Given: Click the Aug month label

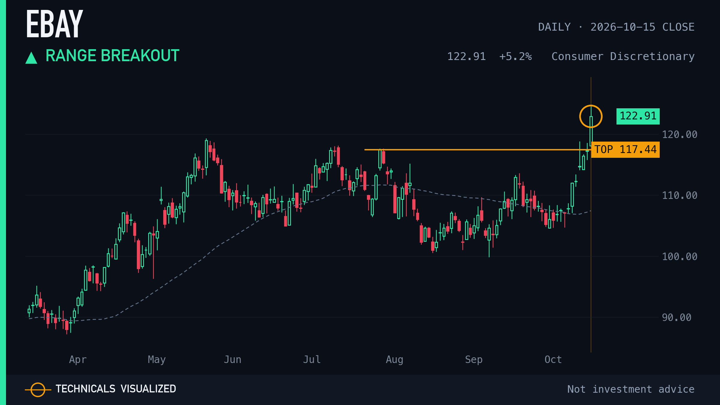Looking at the screenshot, I should (394, 359).
